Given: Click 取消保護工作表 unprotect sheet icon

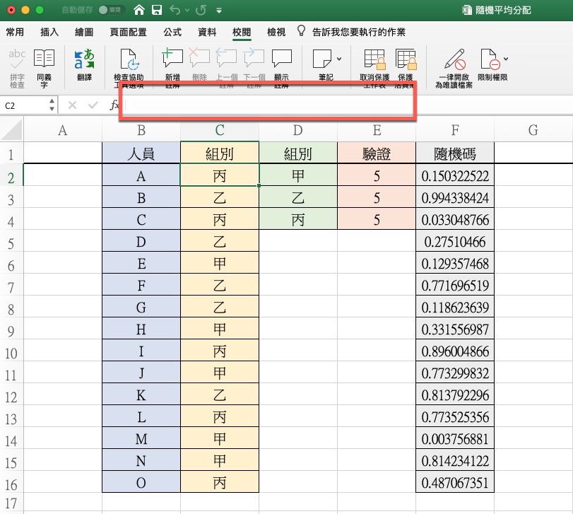Looking at the screenshot, I should point(374,59).
